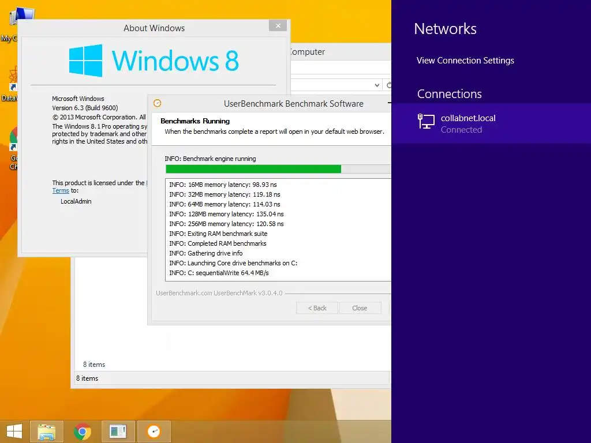This screenshot has height=443, width=591.
Task: Click the UserBenchmark title bar clock icon
Action: pyautogui.click(x=157, y=103)
